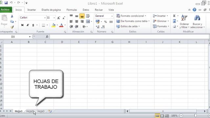Toggle the highlighted bottom align button

point(82,16)
